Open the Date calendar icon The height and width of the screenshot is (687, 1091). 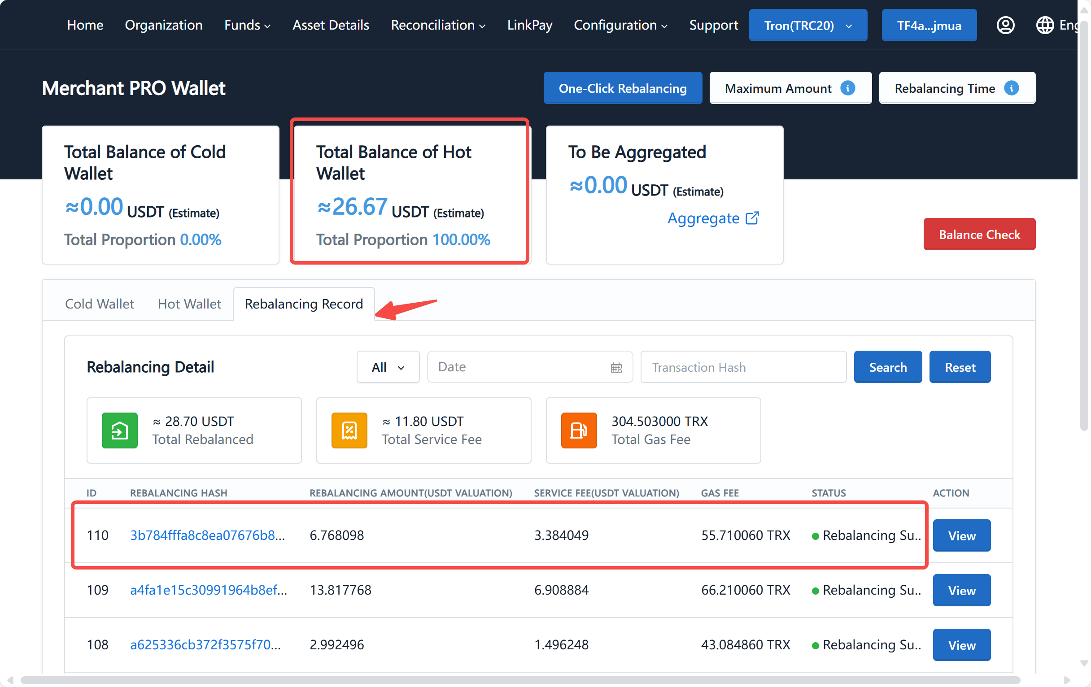point(616,367)
